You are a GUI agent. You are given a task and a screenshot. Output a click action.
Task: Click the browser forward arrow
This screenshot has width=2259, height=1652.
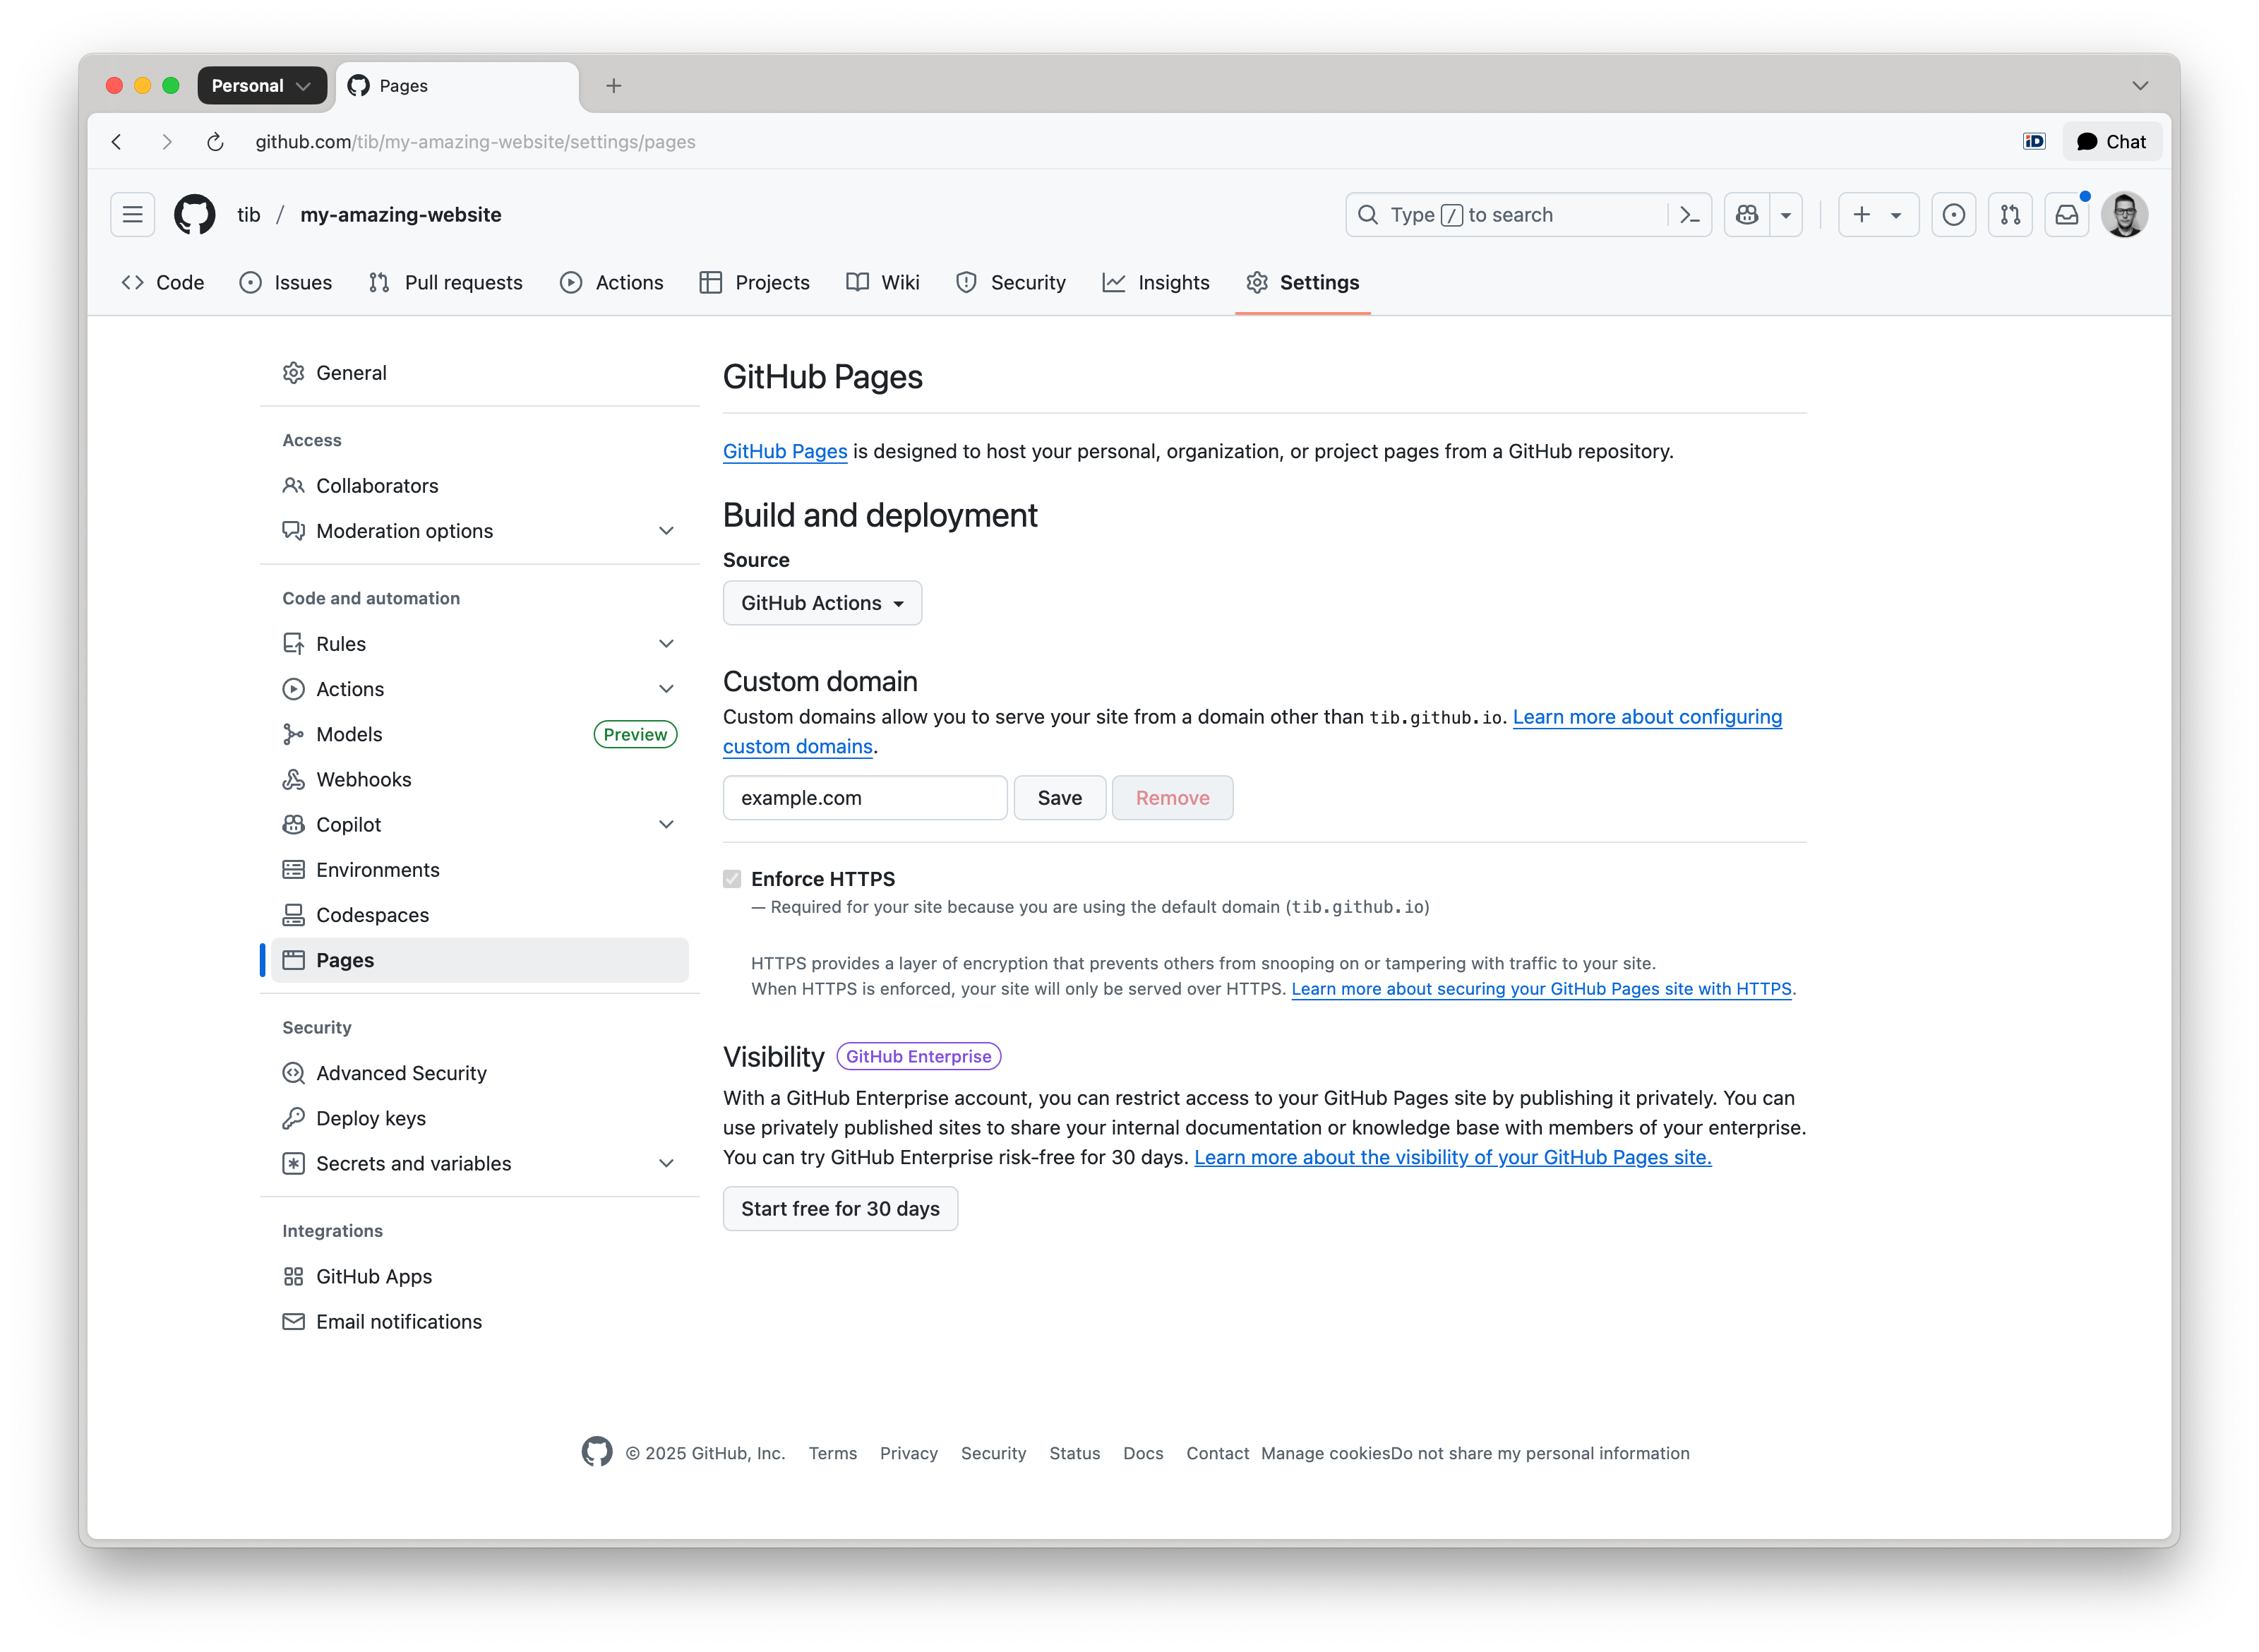(167, 142)
